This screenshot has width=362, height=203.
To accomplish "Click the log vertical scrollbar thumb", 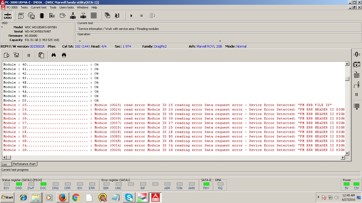I will tap(347, 79).
